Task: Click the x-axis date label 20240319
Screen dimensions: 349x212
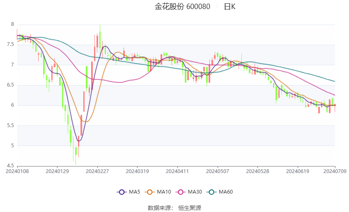Action: pyautogui.click(x=137, y=171)
